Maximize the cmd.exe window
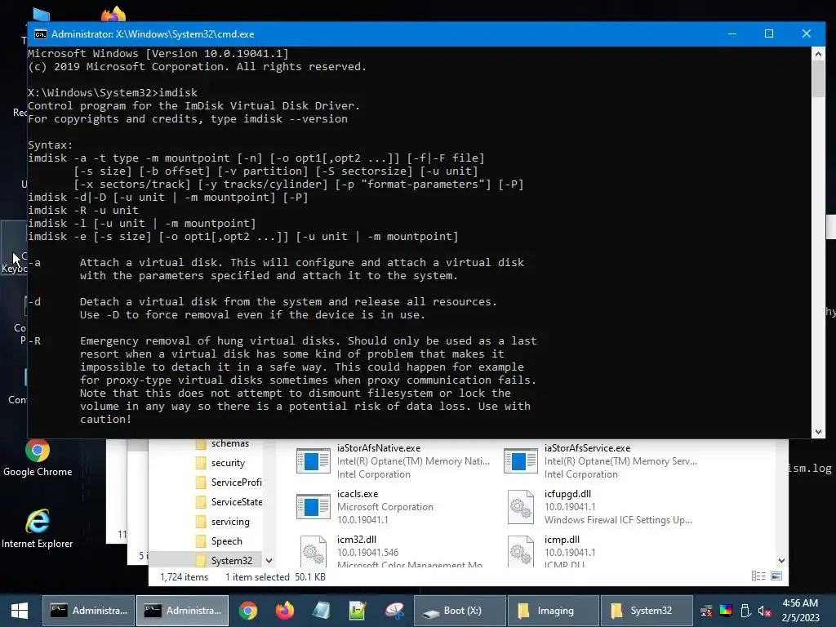The width and height of the screenshot is (836, 627). coord(769,33)
